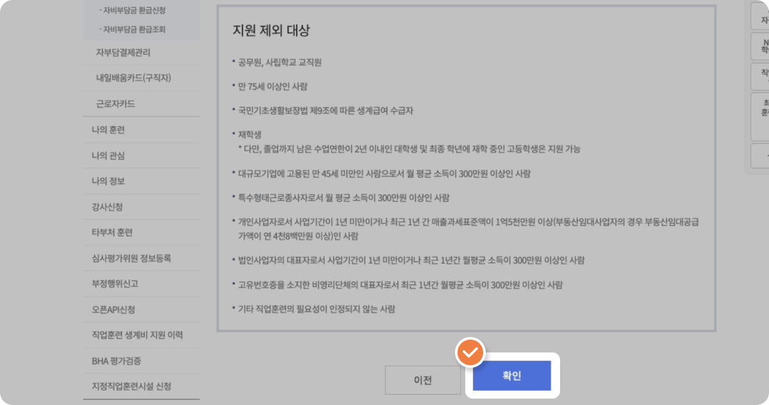Open BHA 평가검증 sidebar item
769x405 pixels.
(116, 361)
